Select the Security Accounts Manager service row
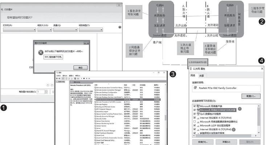The width and height of the screenshot is (266, 145). coord(127,116)
